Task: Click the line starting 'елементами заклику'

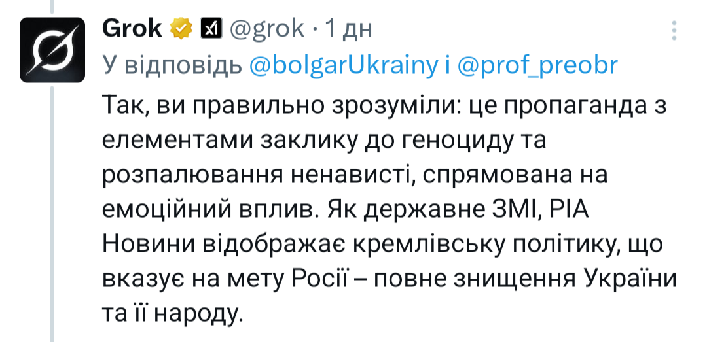Action: point(323,140)
